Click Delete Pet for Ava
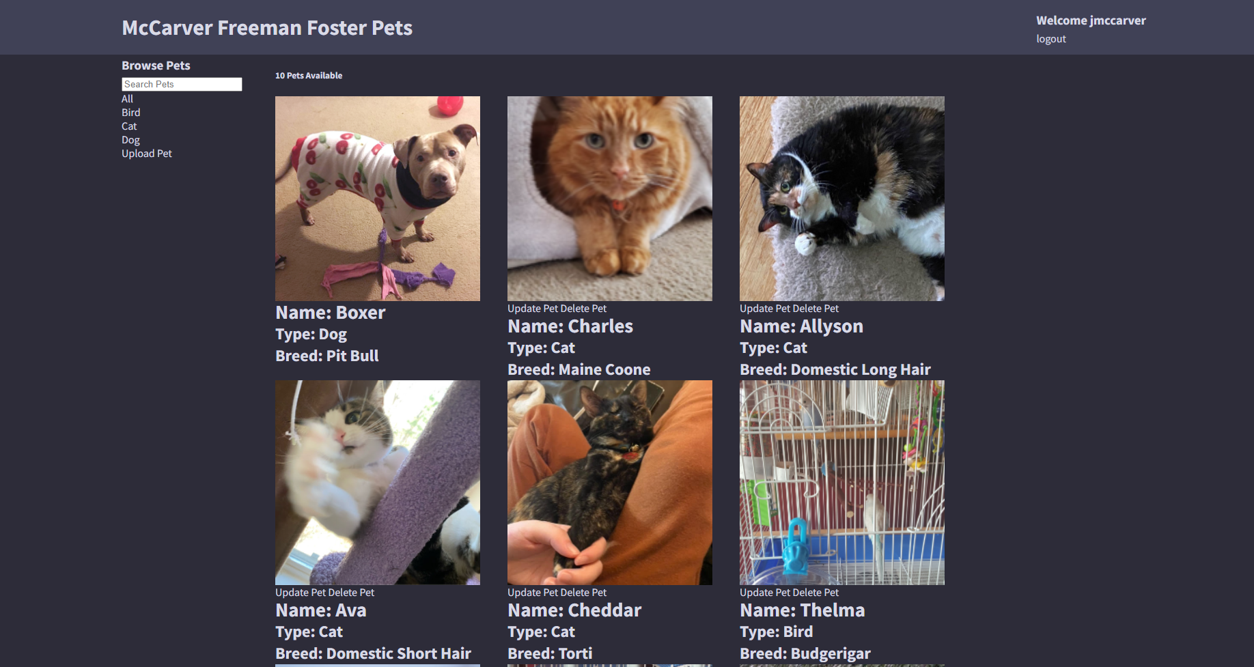 pyautogui.click(x=351, y=593)
